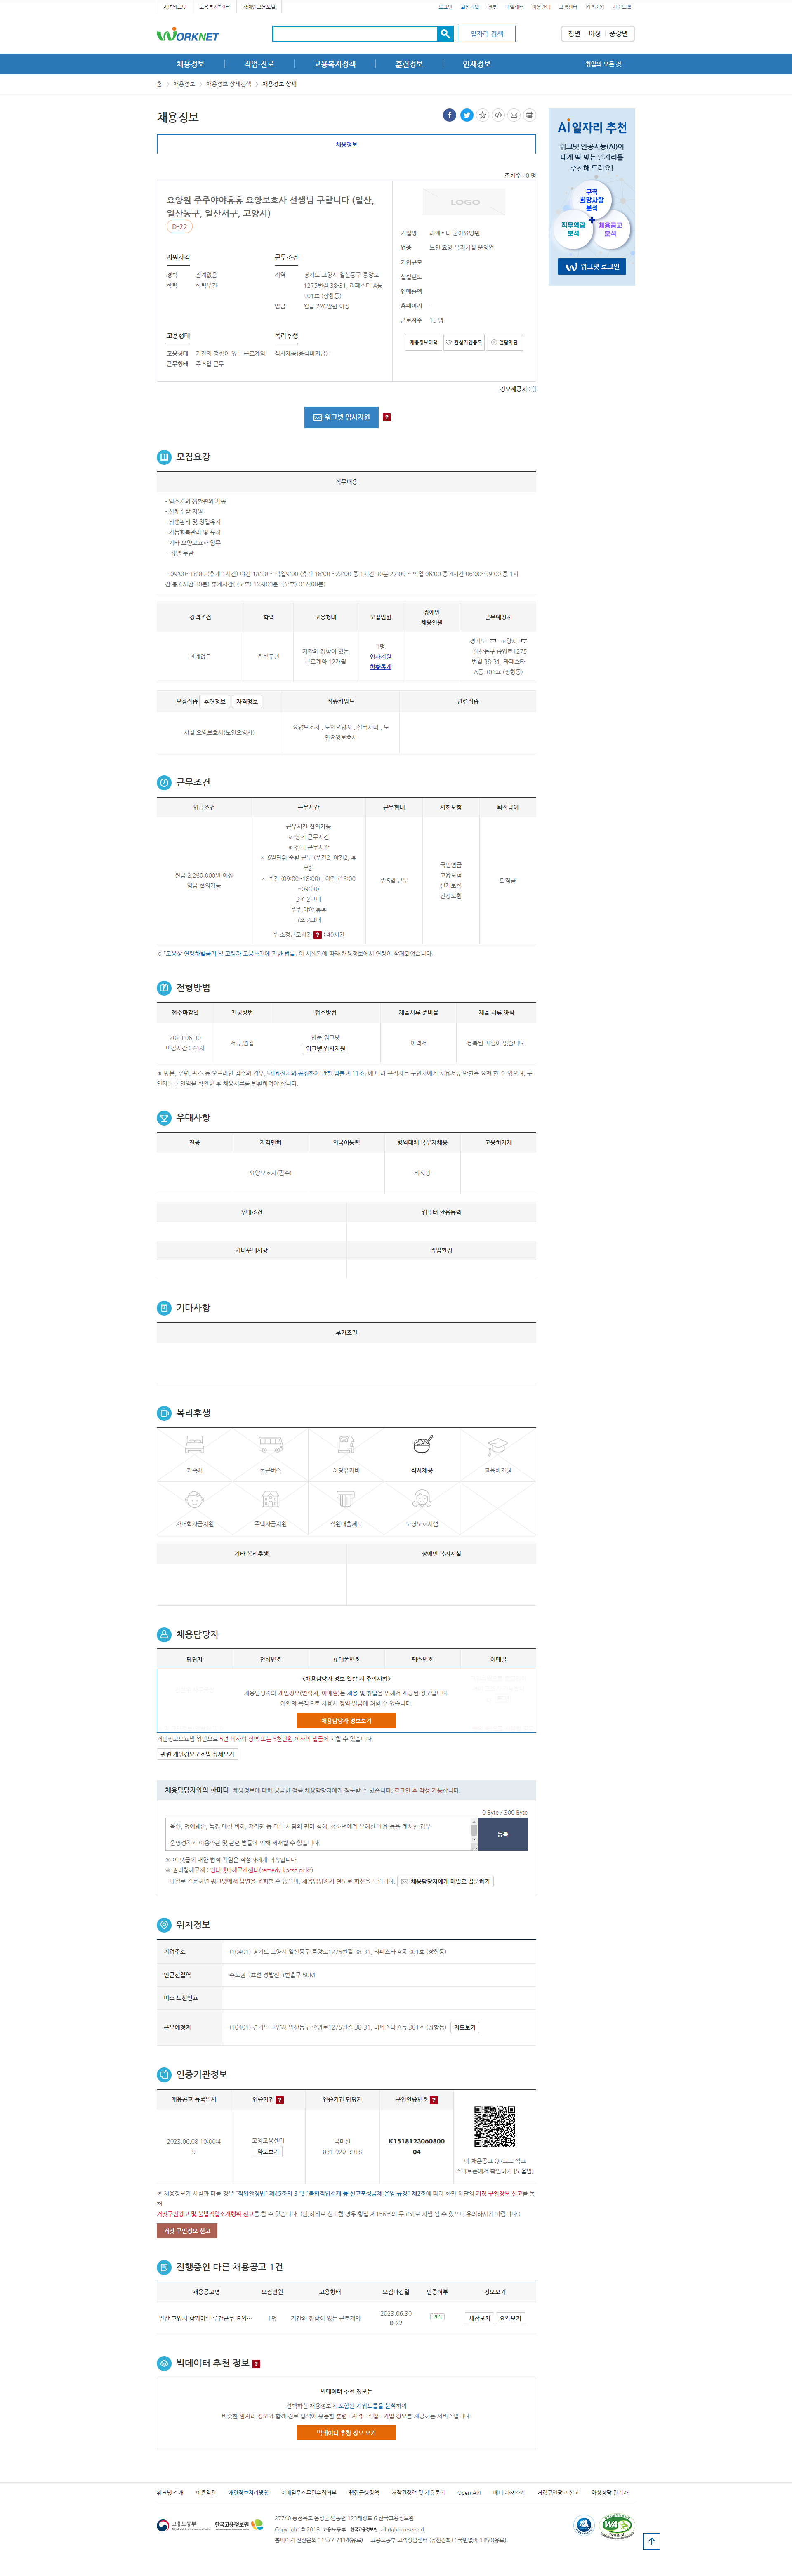Send posting by email icon

click(514, 115)
